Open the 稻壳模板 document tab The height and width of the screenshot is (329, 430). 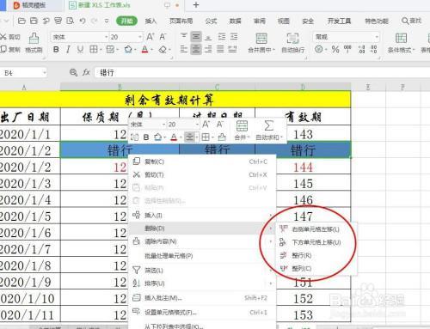pos(34,5)
